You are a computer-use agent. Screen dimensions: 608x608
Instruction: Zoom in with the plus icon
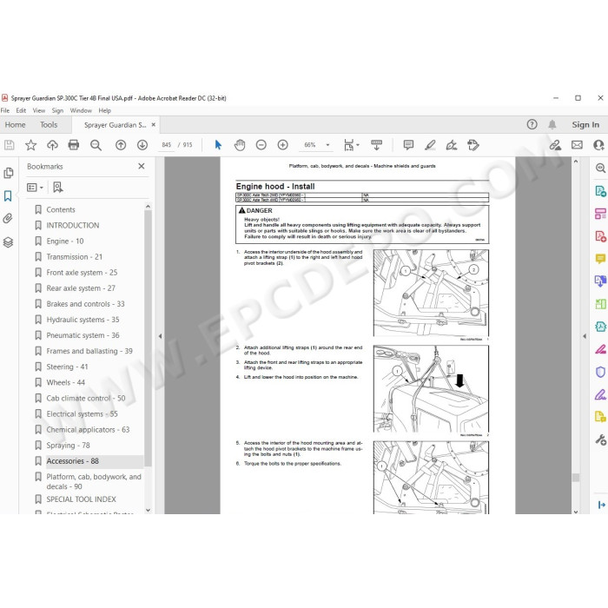282,145
